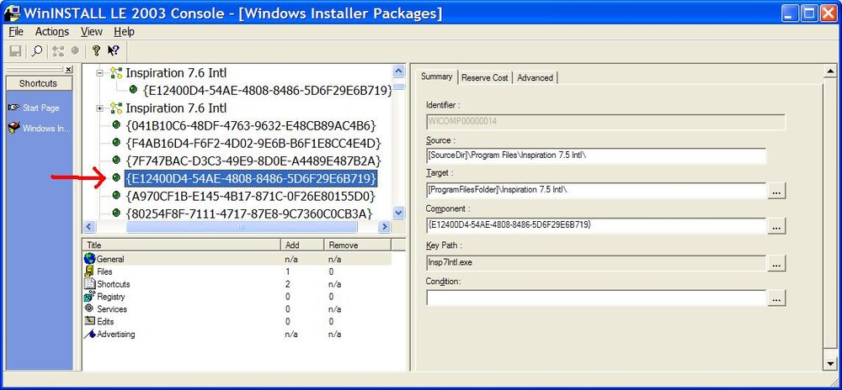Select {E12400D4...} child under first Inspiration node
Screen dimensions: 842x390
tap(268, 91)
